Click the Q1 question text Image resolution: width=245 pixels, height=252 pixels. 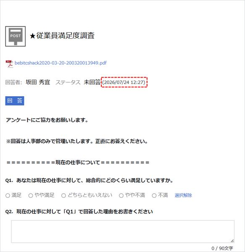click(89, 180)
